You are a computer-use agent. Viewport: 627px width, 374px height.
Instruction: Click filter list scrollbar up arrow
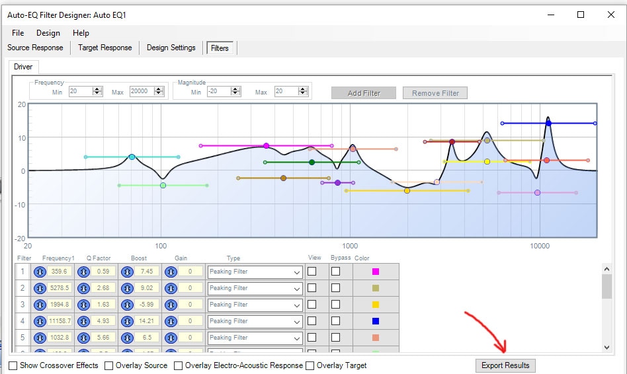606,270
